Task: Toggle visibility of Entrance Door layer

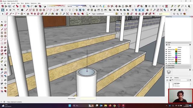Action: (x=166, y=49)
